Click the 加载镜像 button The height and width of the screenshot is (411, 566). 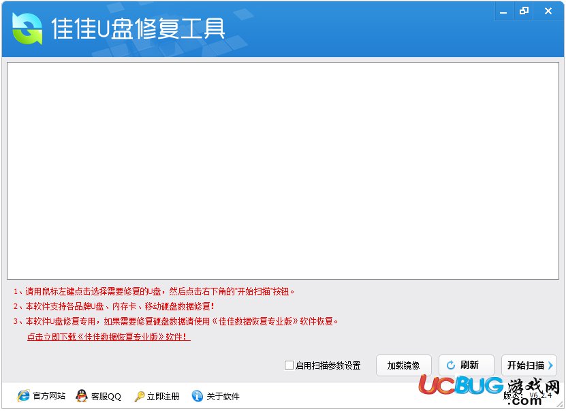click(404, 365)
